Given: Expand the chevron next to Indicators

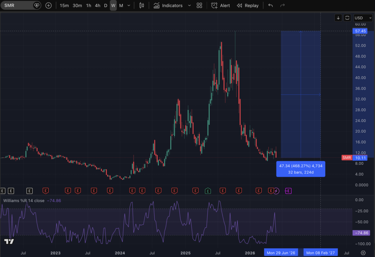Looking at the screenshot, I should click(x=189, y=5).
